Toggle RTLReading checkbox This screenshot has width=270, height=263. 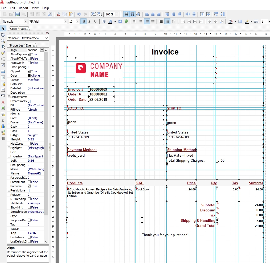coord(29,199)
